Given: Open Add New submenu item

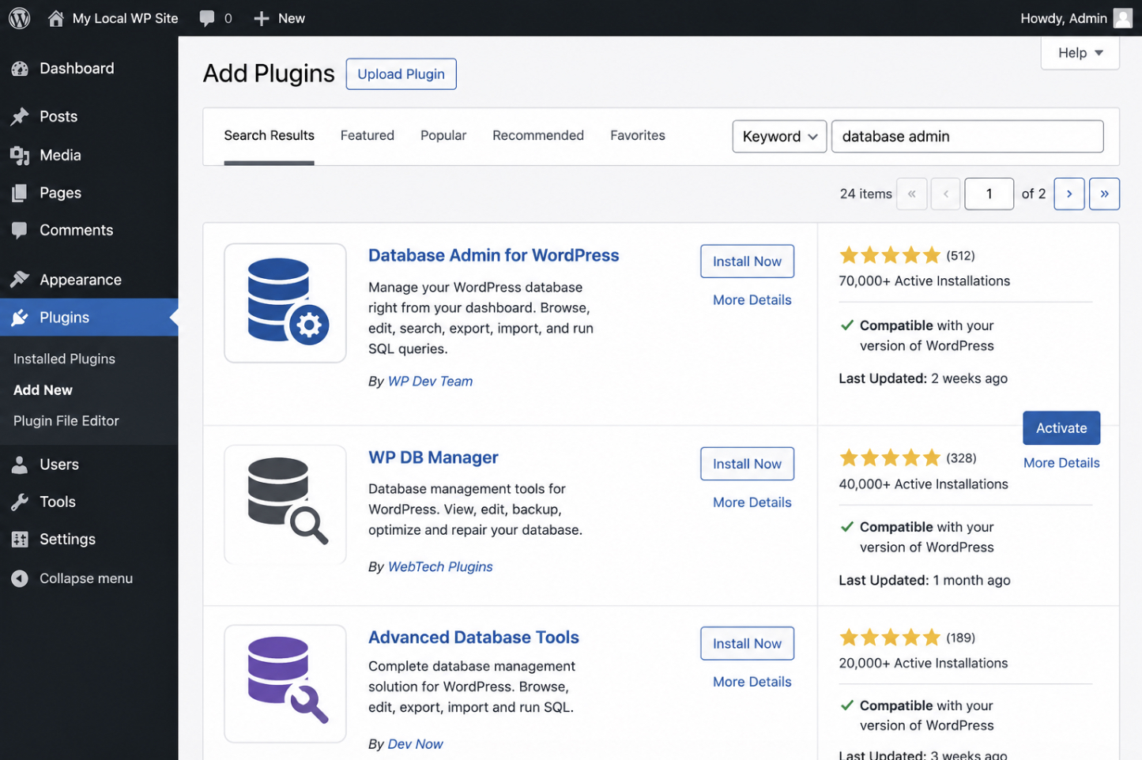Looking at the screenshot, I should point(43,390).
